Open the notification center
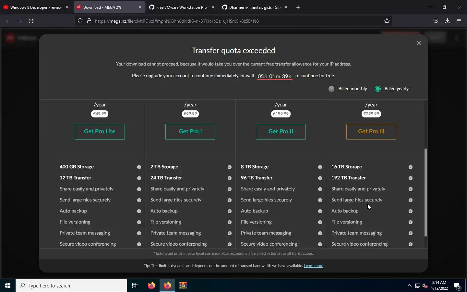 pyautogui.click(x=457, y=286)
